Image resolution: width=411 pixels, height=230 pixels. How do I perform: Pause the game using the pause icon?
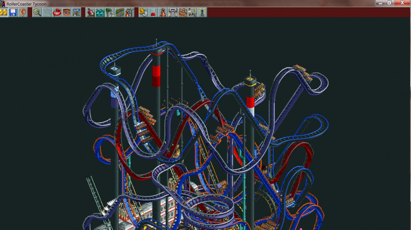tap(4, 13)
